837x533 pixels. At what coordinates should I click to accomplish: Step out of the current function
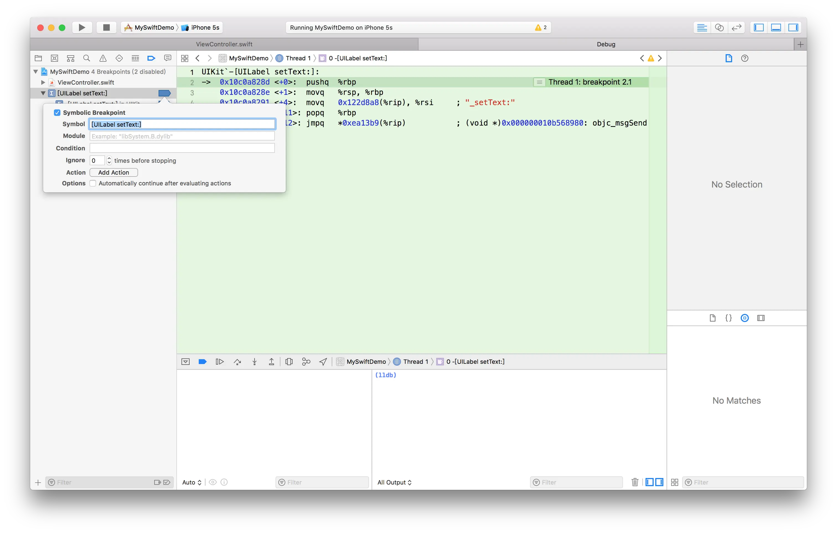pyautogui.click(x=272, y=362)
